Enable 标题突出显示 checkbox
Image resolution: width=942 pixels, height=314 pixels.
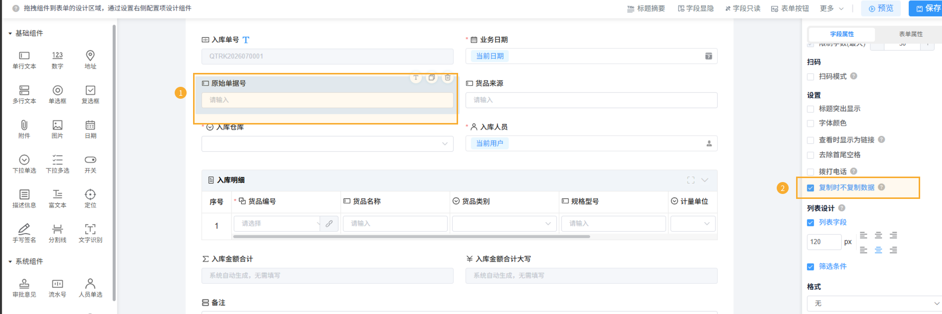tap(810, 109)
